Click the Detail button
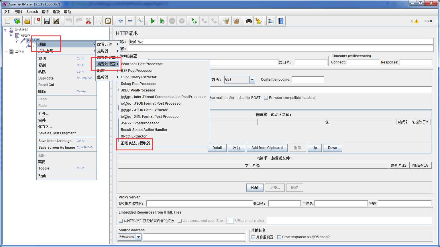Image resolution: width=440 pixels, height=247 pixels. point(217,148)
